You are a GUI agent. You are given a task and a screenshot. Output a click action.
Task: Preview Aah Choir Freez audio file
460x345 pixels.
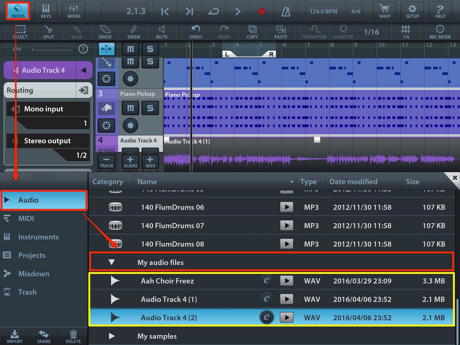[287, 281]
